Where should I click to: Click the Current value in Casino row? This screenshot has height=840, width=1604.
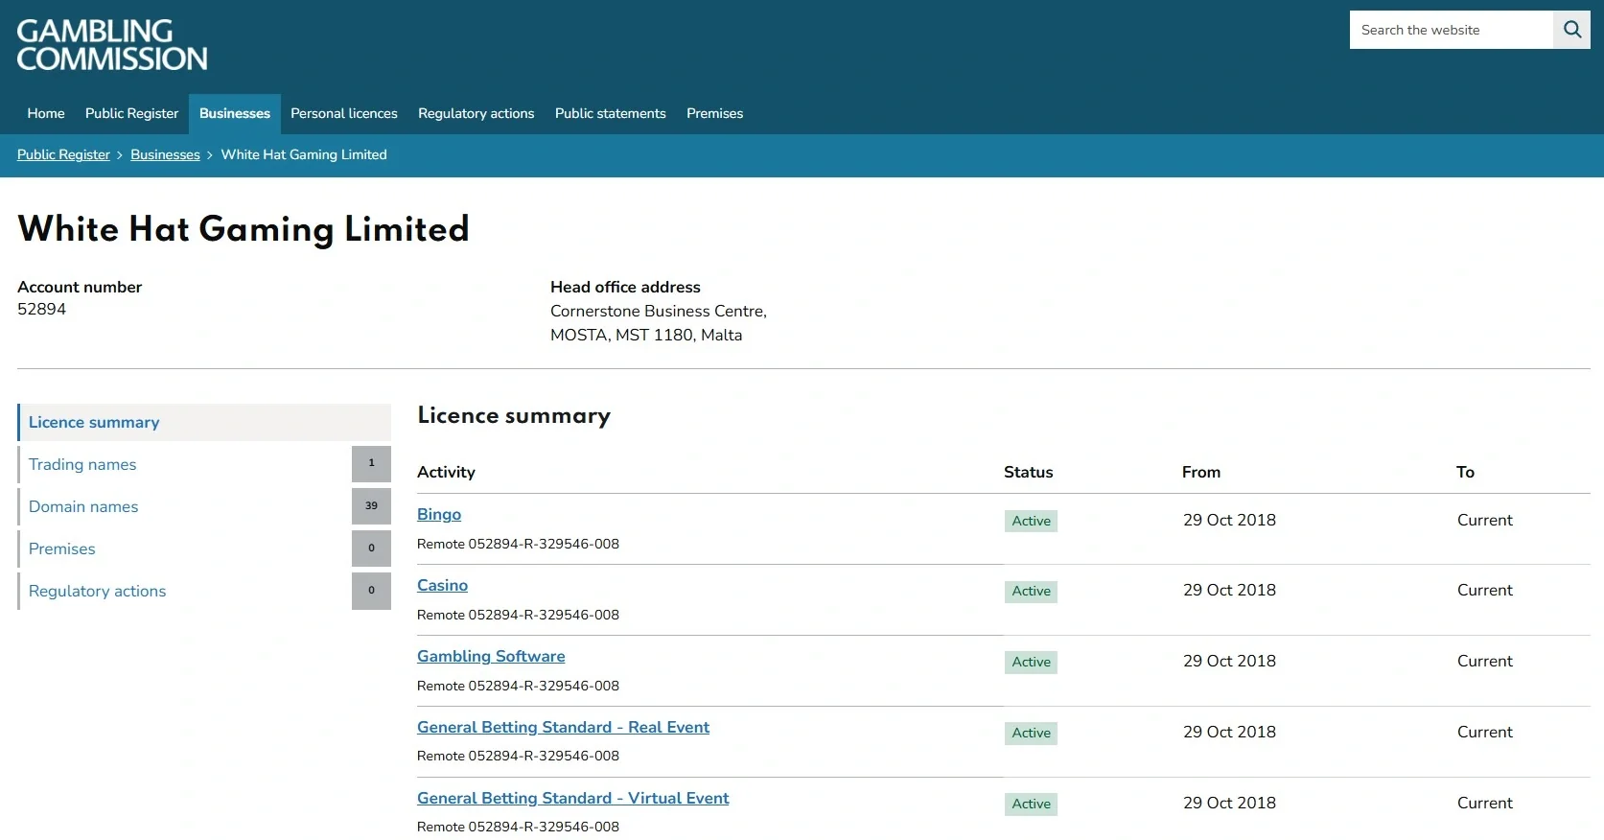(x=1484, y=590)
